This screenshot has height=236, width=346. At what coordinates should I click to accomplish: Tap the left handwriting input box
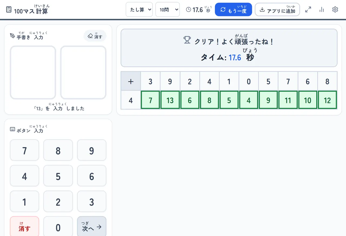pos(33,73)
